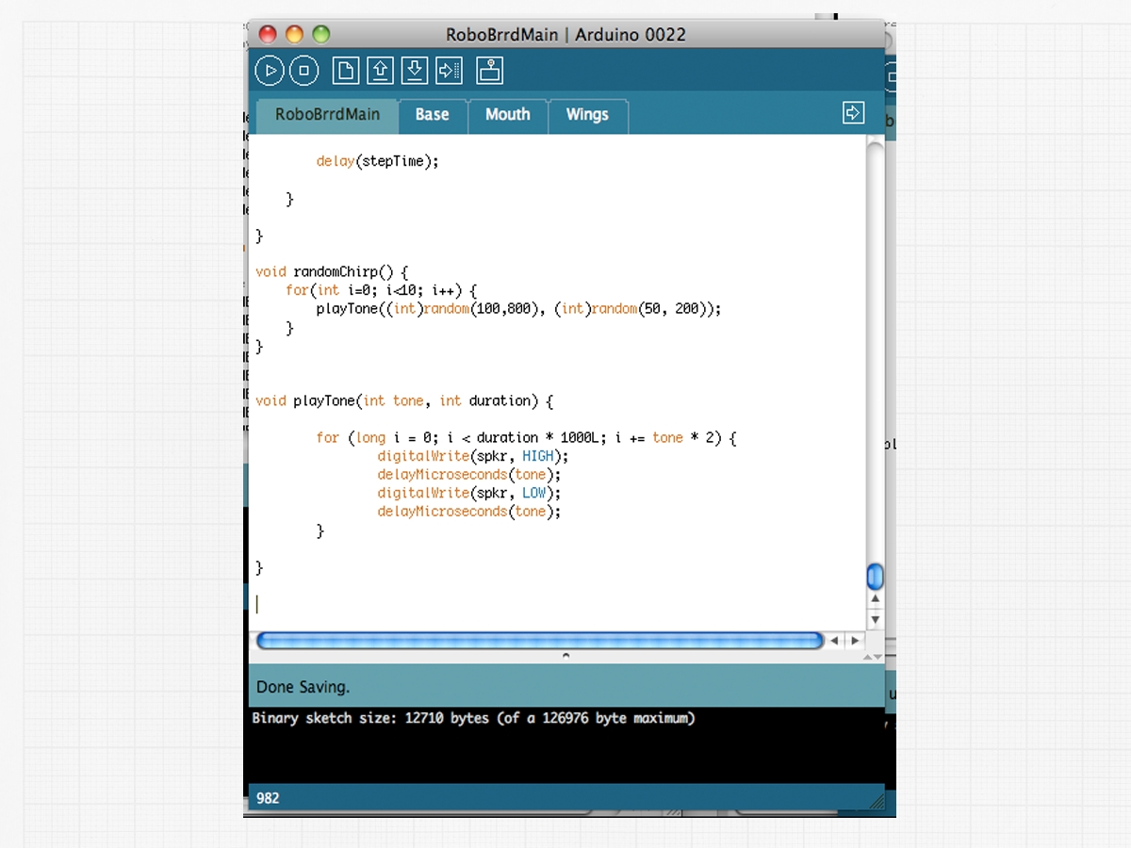The image size is (1131, 848).
Task: Click the 'Binary sketch size' console line
Action: click(473, 718)
